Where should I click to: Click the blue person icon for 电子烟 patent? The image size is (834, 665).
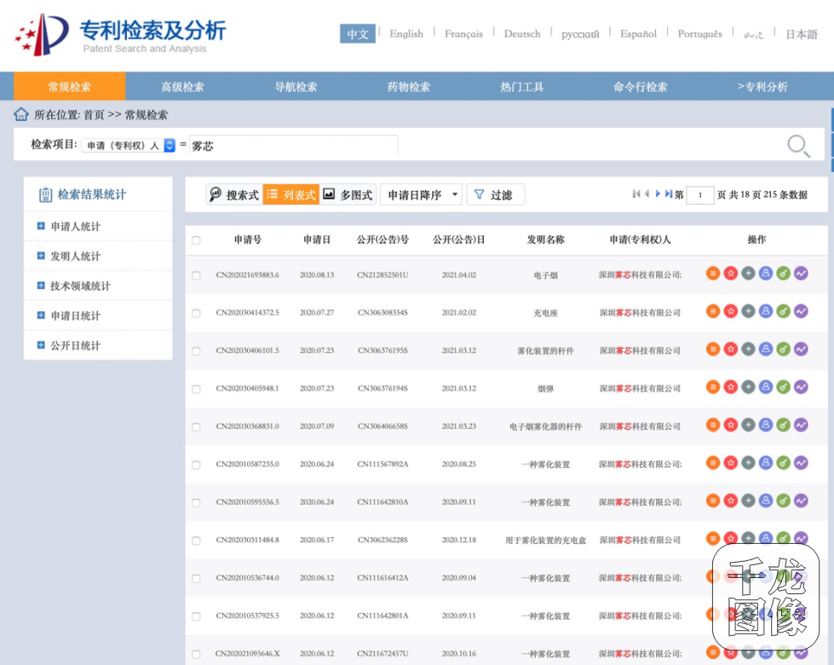766,273
